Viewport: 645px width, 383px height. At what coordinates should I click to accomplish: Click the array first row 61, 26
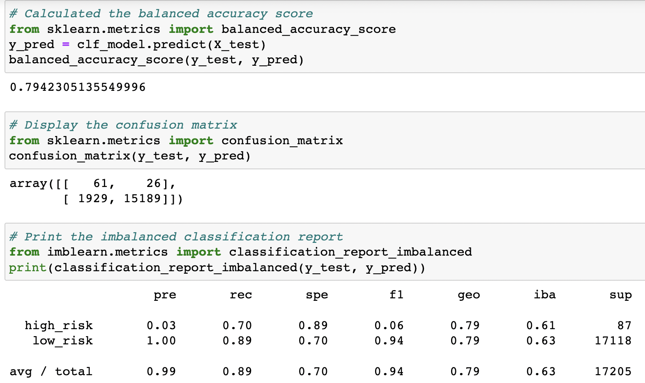tap(93, 183)
